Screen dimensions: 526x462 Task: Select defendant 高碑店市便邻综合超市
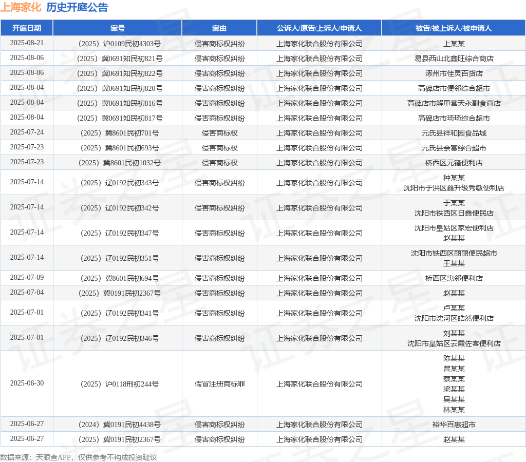(454, 88)
